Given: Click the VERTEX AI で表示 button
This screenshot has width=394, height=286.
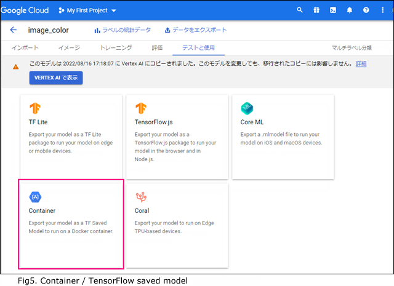Looking at the screenshot, I should click(x=56, y=78).
